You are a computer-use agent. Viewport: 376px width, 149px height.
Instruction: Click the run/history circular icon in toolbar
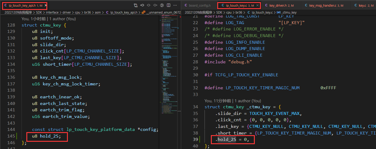tap(162, 5)
